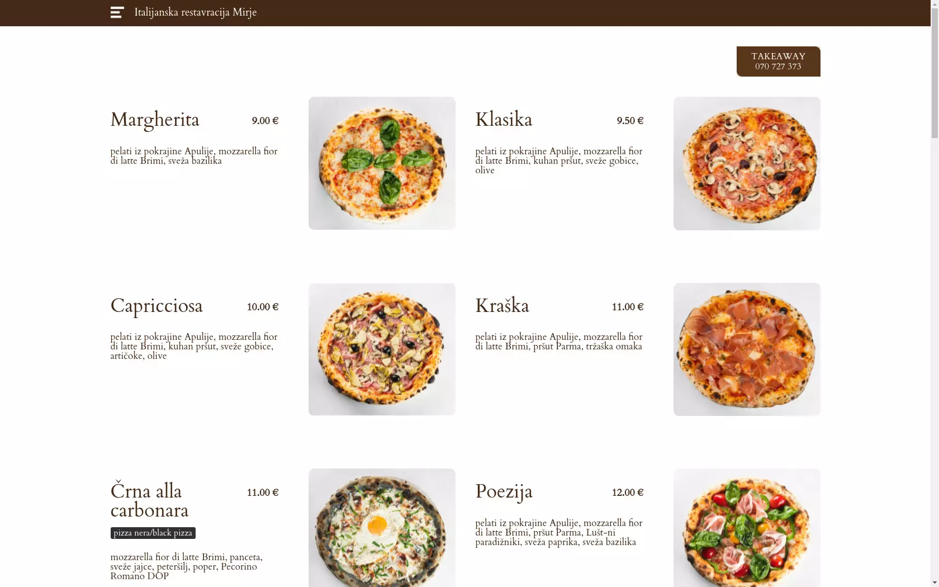Click the Italijanska restavracija Mirje title
939x587 pixels.
tap(195, 12)
